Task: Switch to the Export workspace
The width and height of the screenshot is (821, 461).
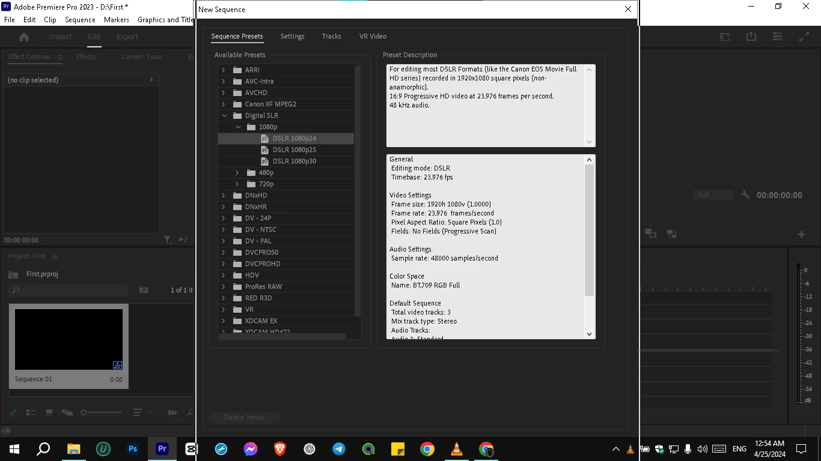Action: [x=127, y=37]
